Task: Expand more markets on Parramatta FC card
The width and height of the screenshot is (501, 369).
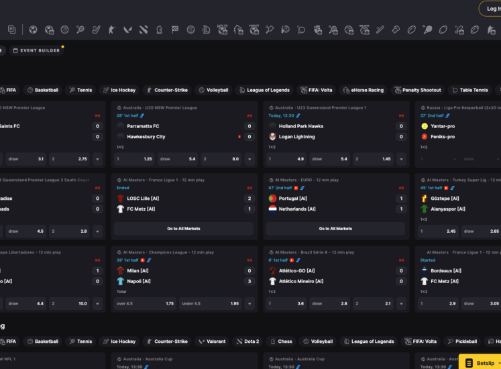Action: tap(249, 159)
